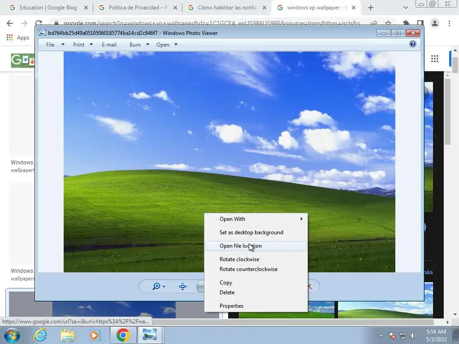Screen dimensions: 459x344
Task: Click the Bliss wallpaper thumbnail at bottom right
Action: tap(385, 310)
